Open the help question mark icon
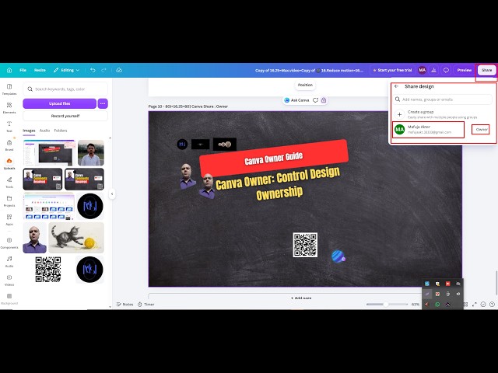 [x=492, y=304]
